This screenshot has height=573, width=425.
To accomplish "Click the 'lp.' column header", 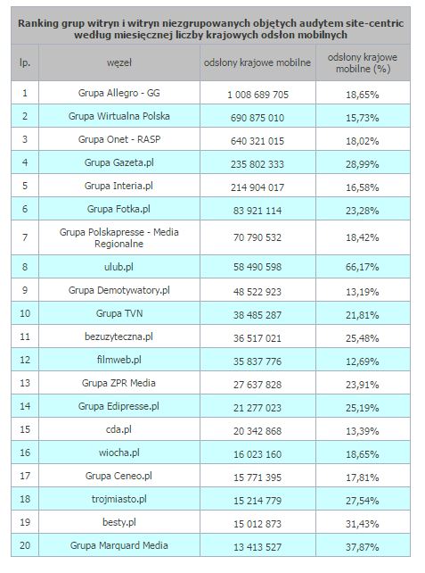I will (x=25, y=62).
